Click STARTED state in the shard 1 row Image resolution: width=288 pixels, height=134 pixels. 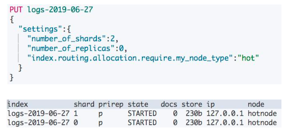[142, 114]
